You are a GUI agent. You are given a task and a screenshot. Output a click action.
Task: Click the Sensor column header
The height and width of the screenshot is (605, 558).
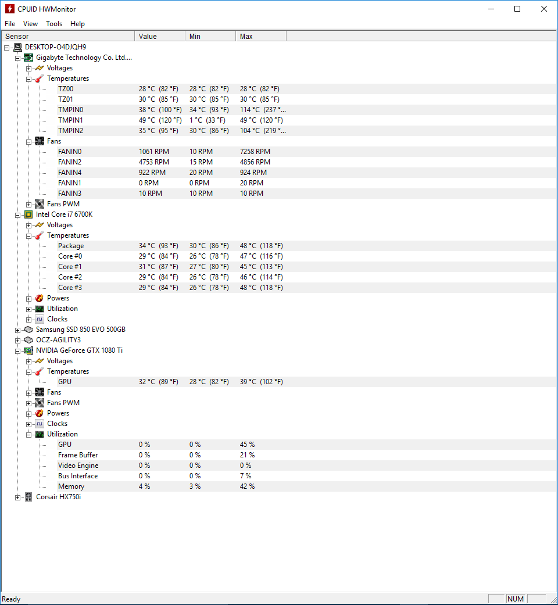68,36
